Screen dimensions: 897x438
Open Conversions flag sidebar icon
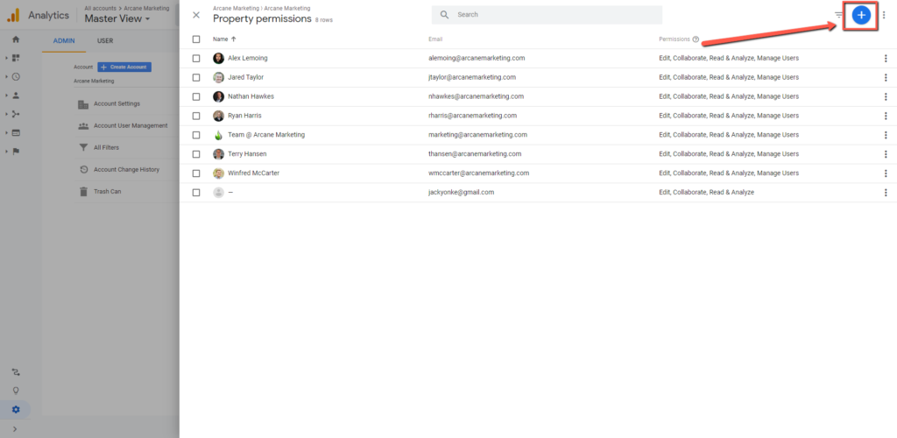tap(16, 152)
